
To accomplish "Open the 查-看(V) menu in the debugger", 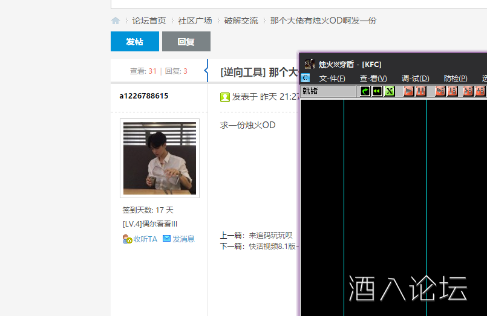I will [373, 79].
